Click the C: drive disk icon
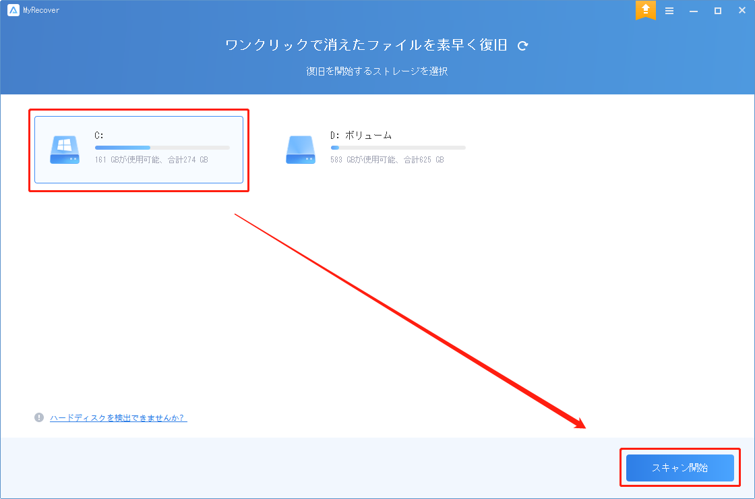Viewport: 755px width, 499px height. (x=64, y=149)
